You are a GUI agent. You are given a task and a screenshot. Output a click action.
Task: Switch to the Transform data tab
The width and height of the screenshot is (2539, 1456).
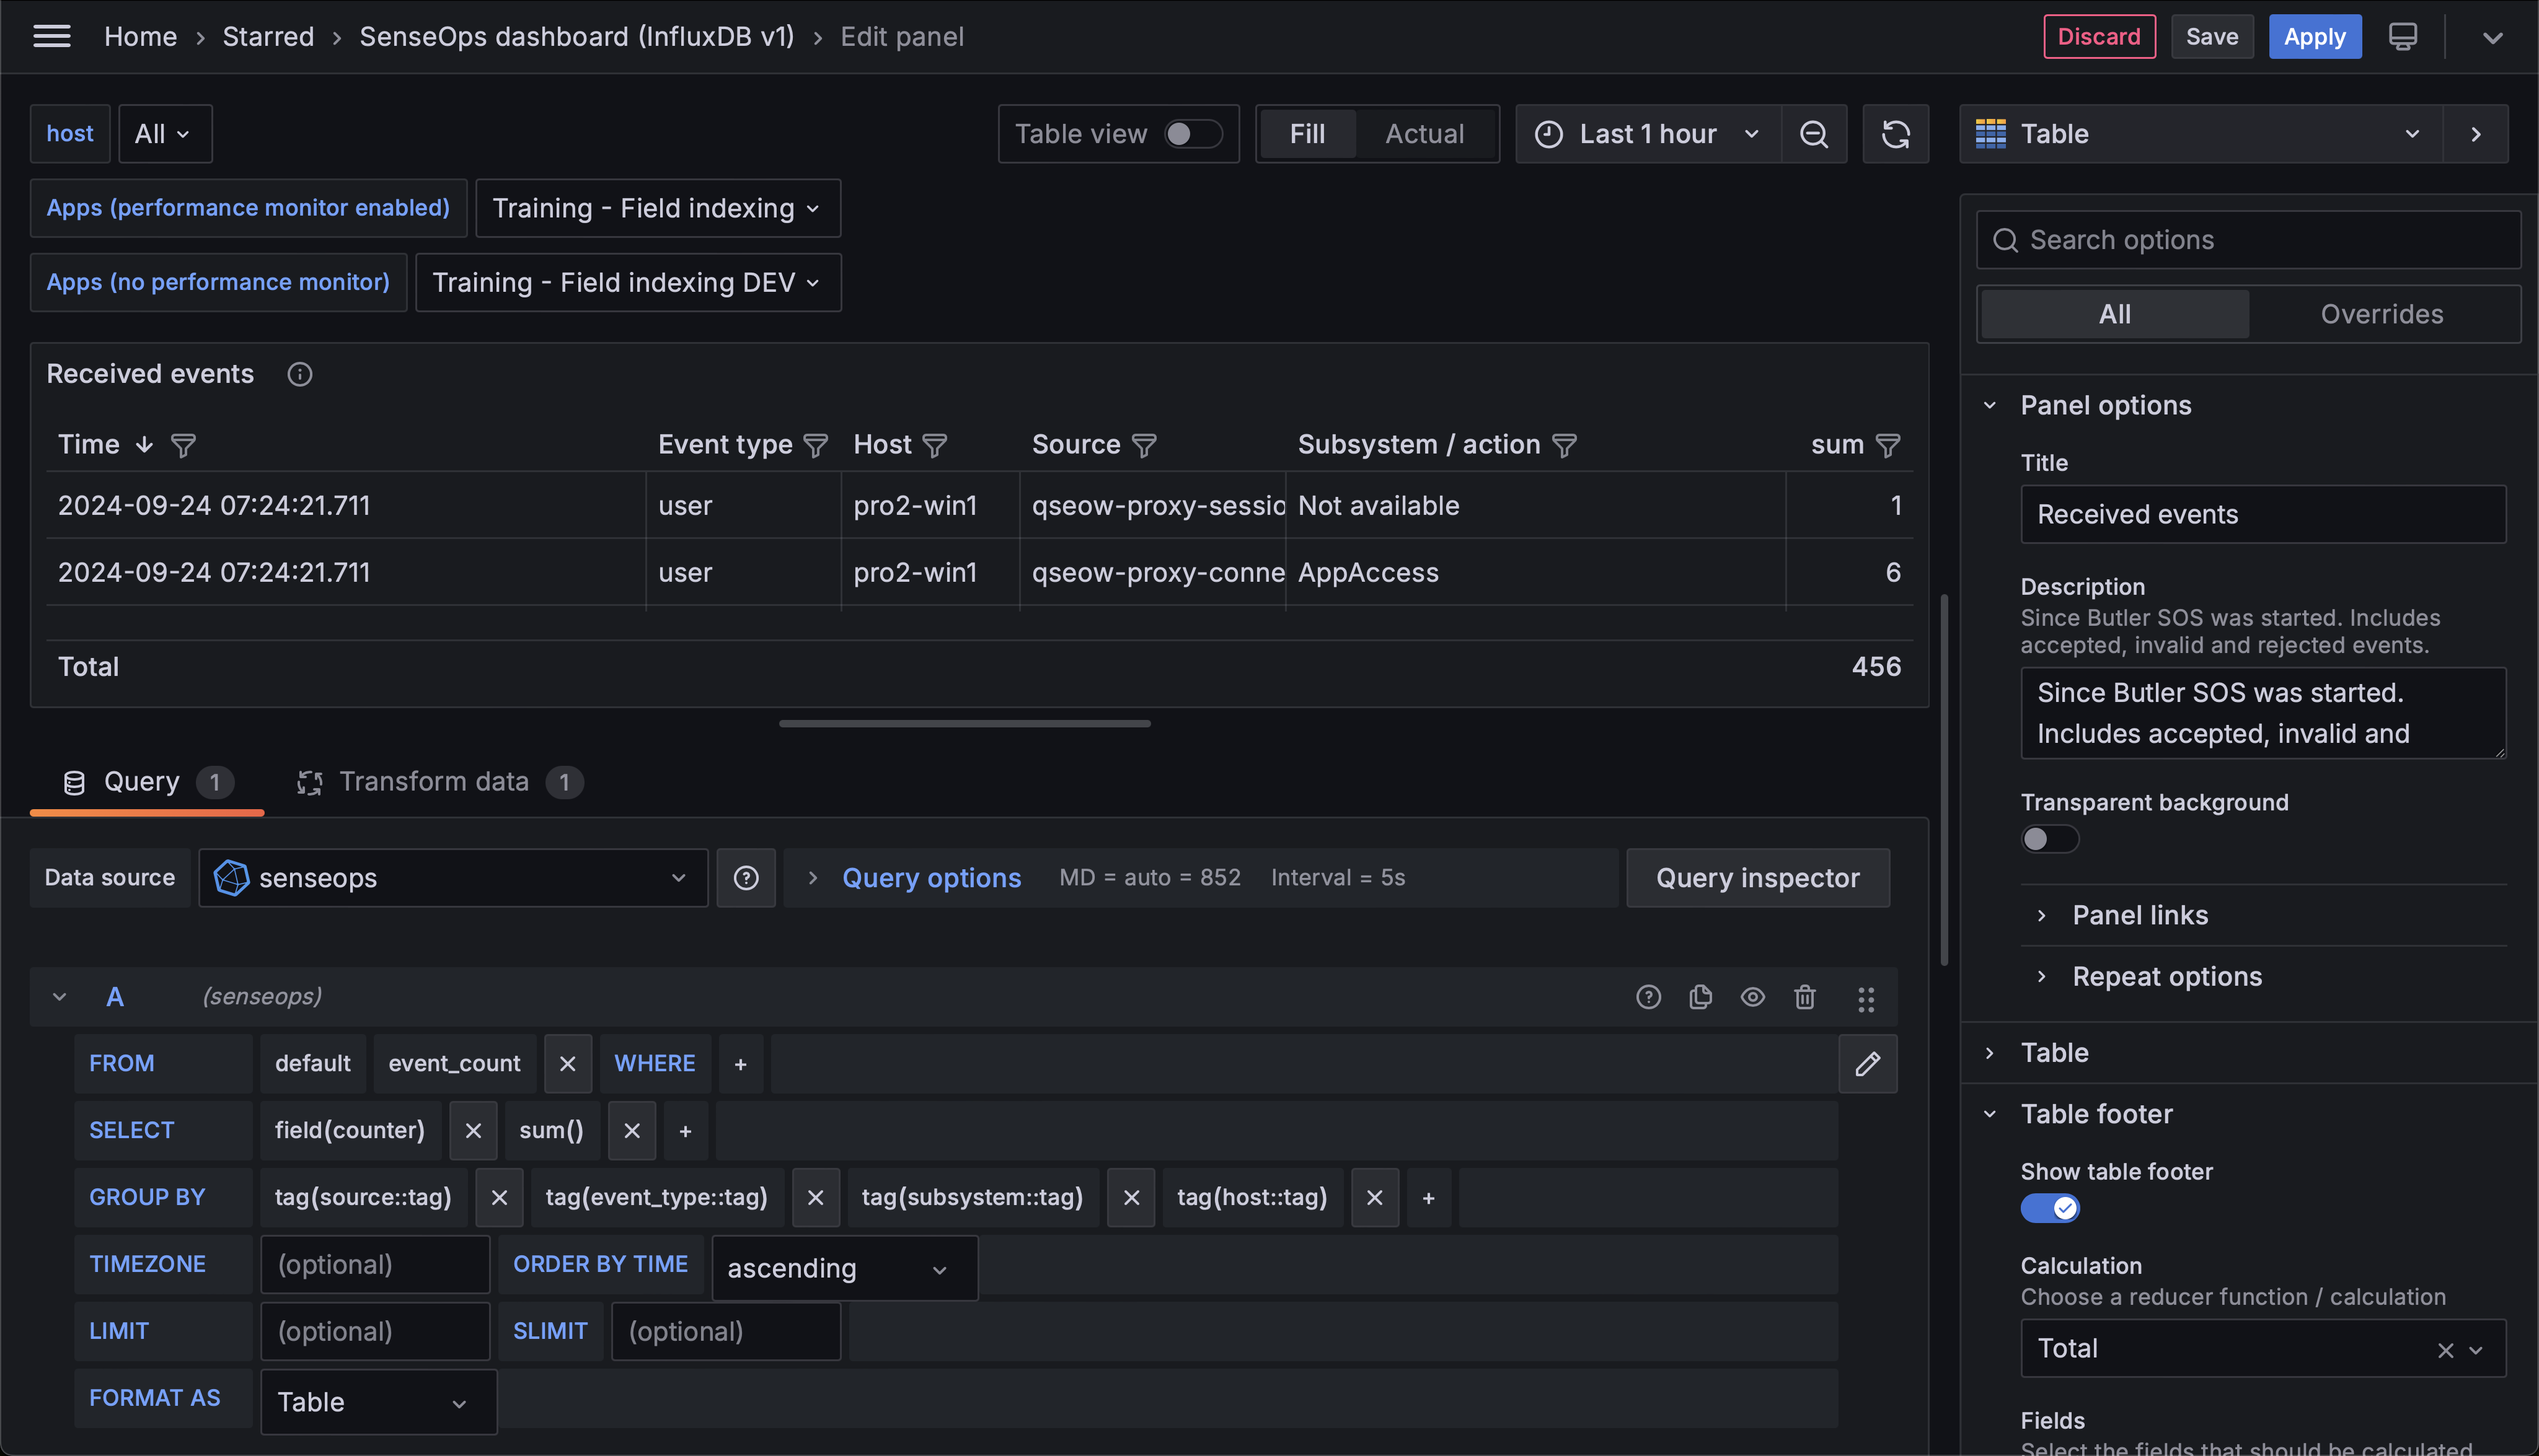point(432,781)
